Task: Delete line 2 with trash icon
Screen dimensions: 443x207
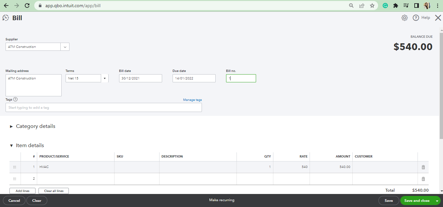Action: tap(423, 179)
